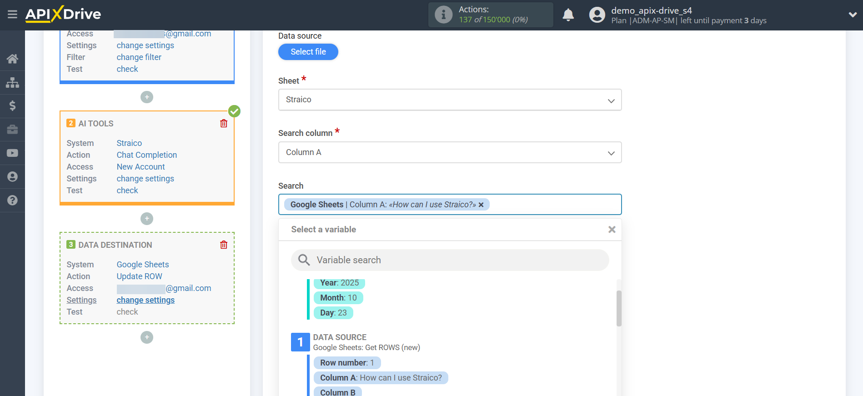Click the user avatar icon
The image size is (863, 396).
597,15
